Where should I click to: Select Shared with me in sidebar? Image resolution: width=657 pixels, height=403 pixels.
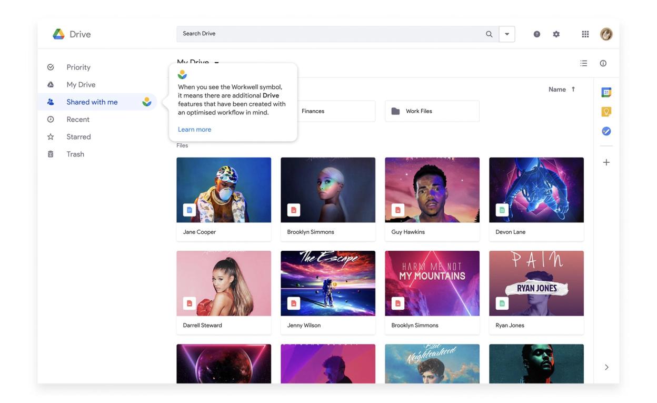pos(97,102)
